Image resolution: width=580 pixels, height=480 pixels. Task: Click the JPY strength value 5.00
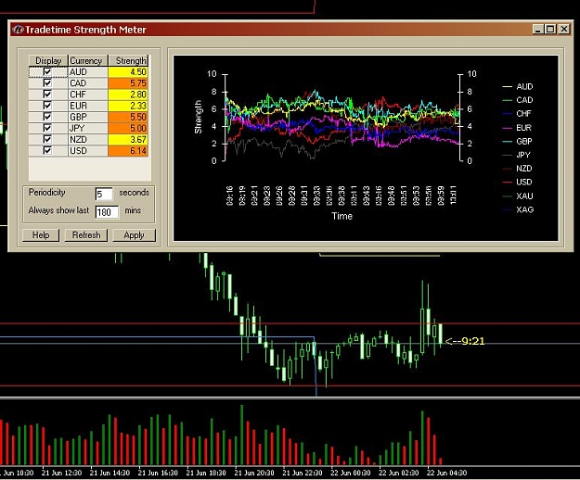click(x=128, y=128)
